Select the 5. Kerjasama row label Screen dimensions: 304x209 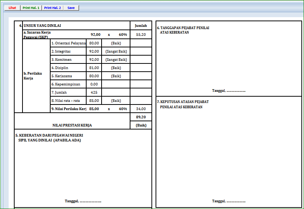coord(68,76)
